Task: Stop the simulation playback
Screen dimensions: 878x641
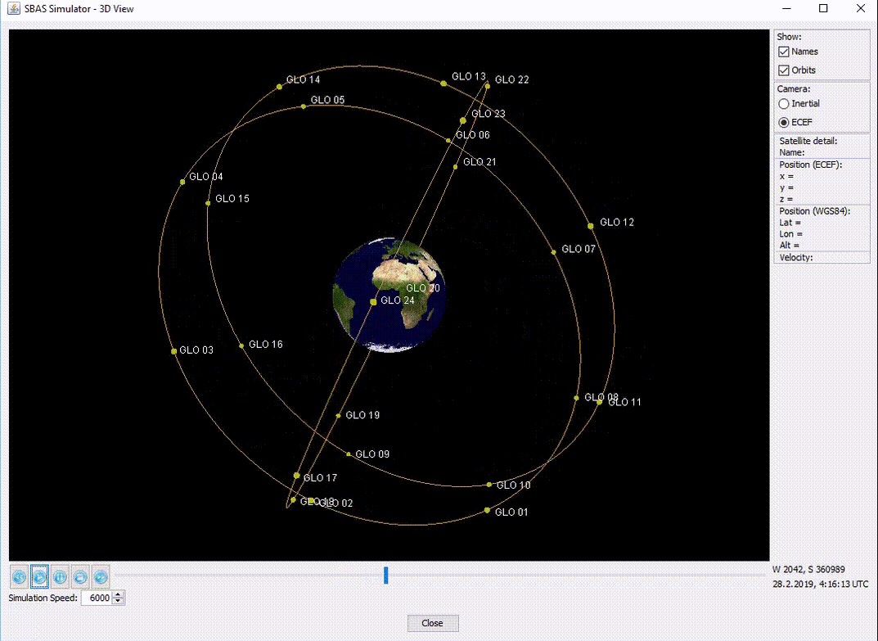Action: click(80, 577)
